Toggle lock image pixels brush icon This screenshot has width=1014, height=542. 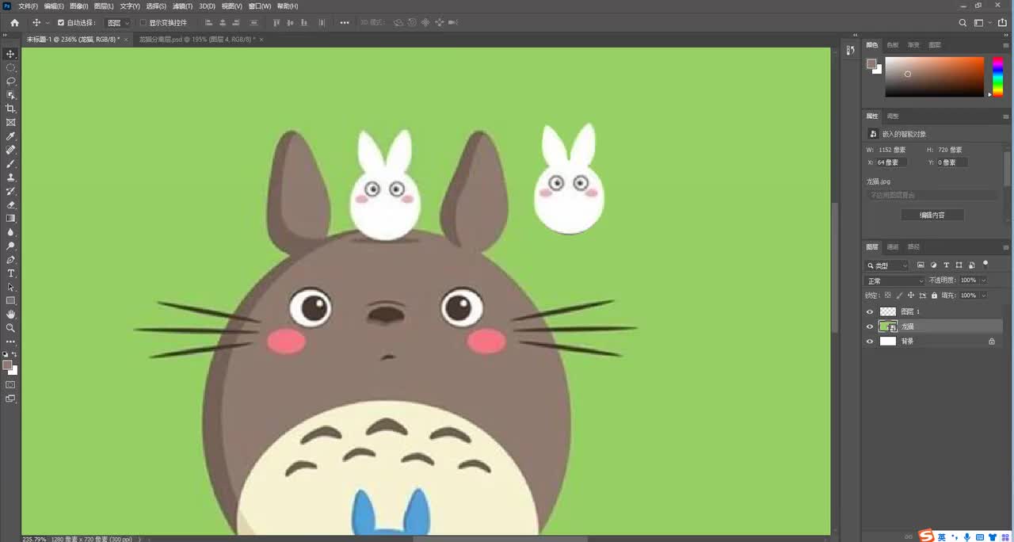[899, 295]
